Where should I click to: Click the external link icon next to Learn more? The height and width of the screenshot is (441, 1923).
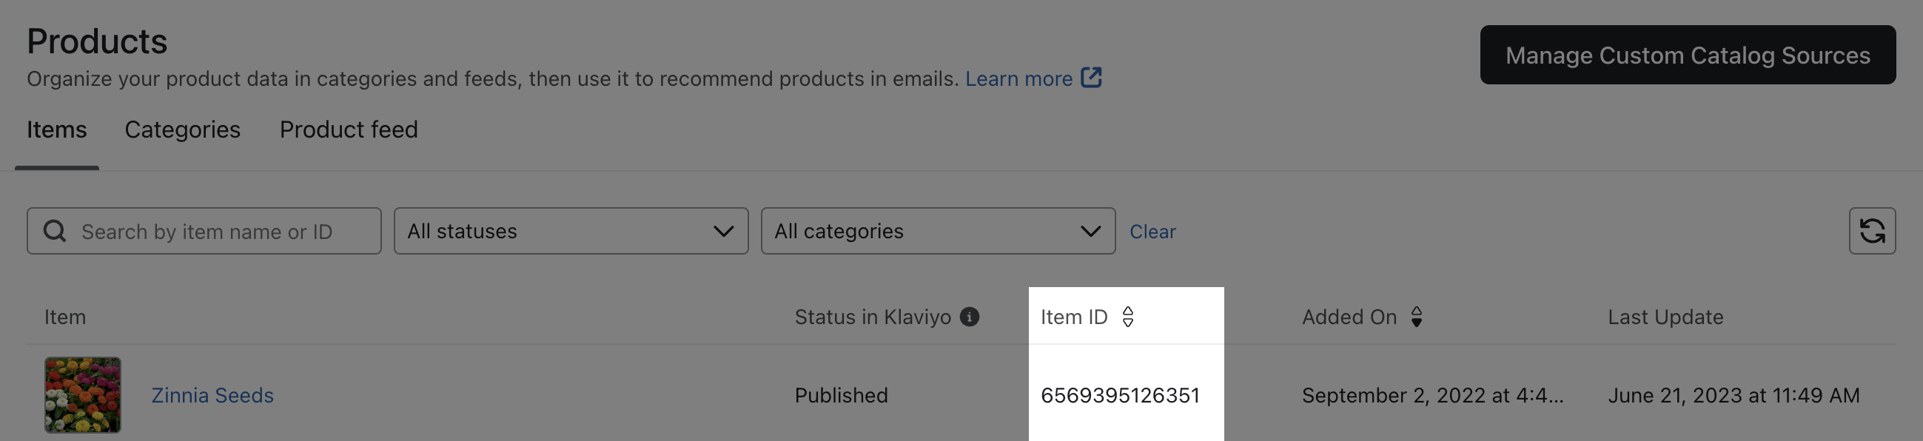1090,77
